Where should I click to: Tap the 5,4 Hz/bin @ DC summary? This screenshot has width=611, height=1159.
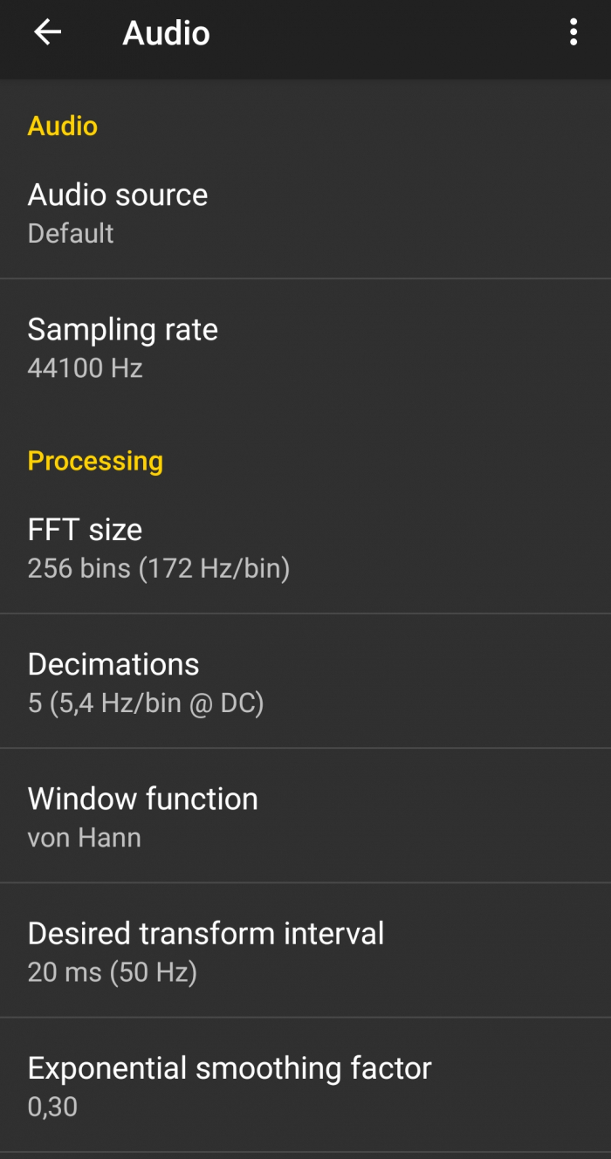146,703
